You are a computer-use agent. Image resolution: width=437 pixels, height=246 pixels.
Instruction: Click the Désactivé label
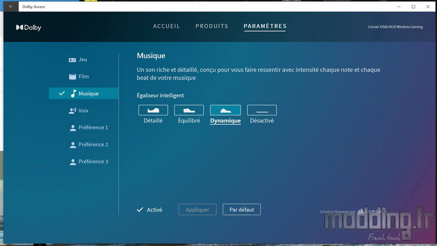coord(262,121)
